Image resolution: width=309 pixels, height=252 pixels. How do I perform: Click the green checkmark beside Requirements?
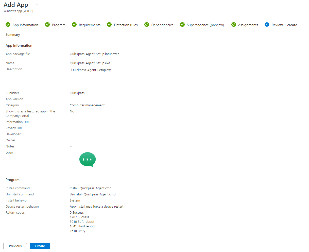74,25
